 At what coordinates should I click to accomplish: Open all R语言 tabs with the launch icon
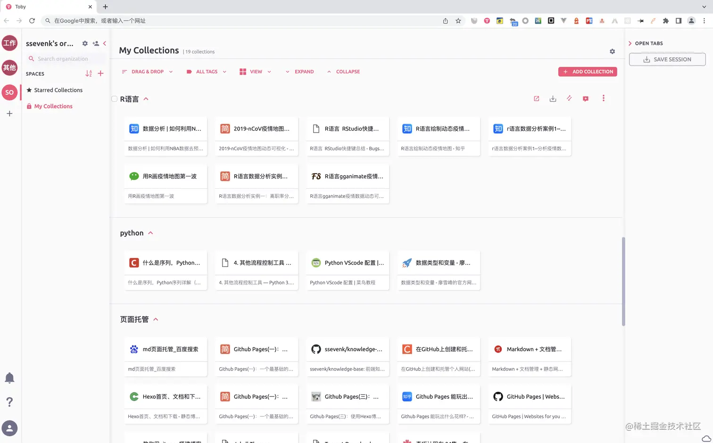pos(536,98)
